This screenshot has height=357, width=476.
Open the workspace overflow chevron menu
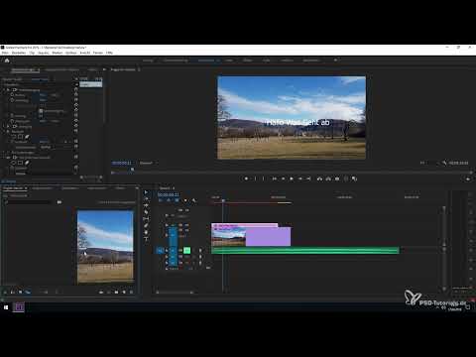335,60
